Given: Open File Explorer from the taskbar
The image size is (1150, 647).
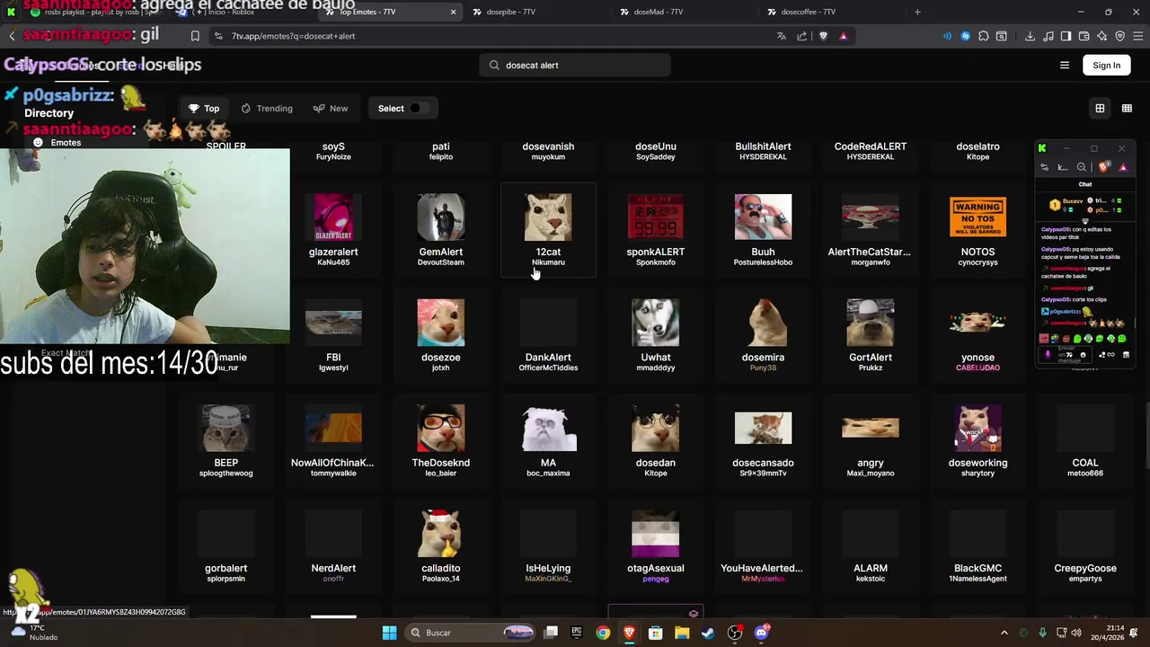Looking at the screenshot, I should (x=682, y=633).
